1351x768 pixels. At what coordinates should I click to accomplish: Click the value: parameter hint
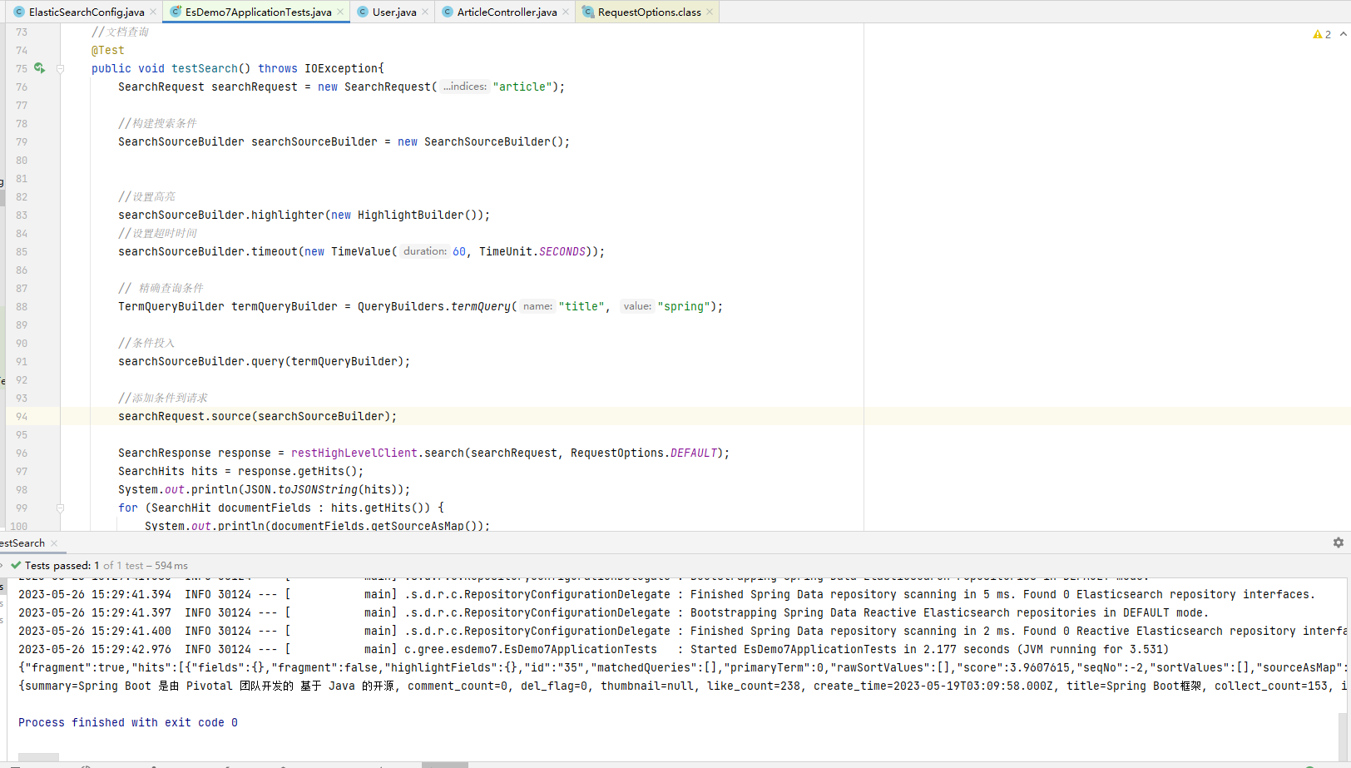pyautogui.click(x=637, y=306)
